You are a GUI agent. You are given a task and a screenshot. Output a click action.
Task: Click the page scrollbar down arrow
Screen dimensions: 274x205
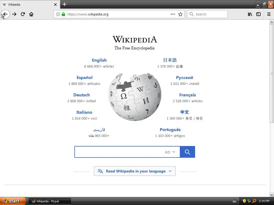[x=272, y=194]
